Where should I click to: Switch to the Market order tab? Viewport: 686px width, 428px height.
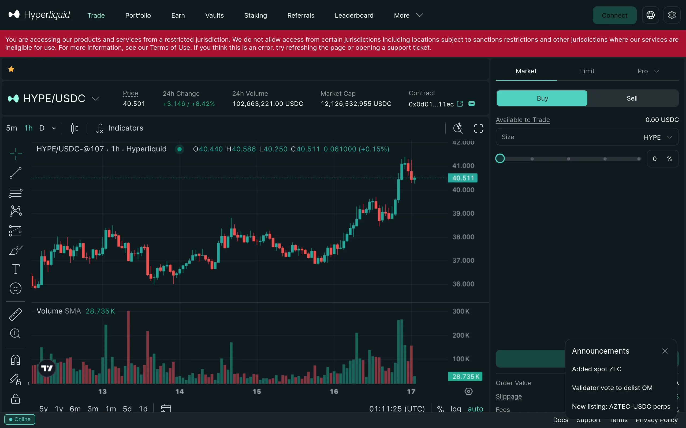[526, 71]
